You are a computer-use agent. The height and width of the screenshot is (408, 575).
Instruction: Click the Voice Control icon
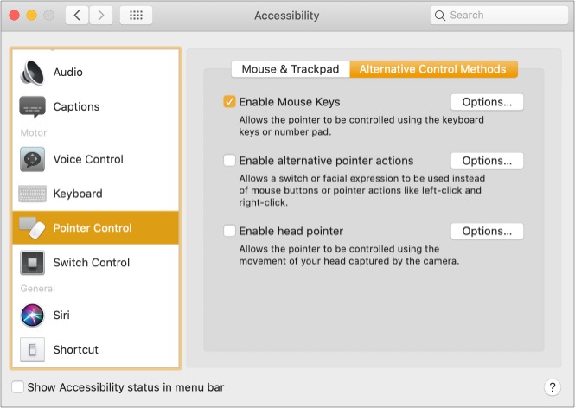(32, 159)
